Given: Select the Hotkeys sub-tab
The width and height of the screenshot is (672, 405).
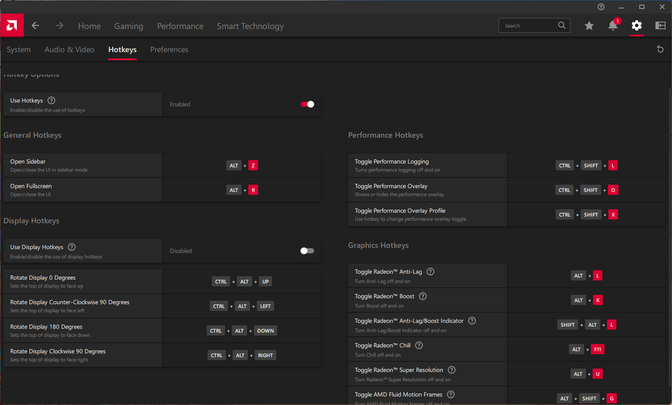Looking at the screenshot, I should 122,50.
